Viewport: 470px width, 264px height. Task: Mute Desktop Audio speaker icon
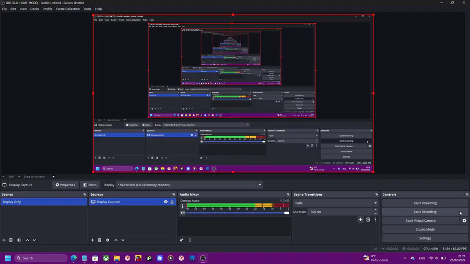(x=183, y=213)
